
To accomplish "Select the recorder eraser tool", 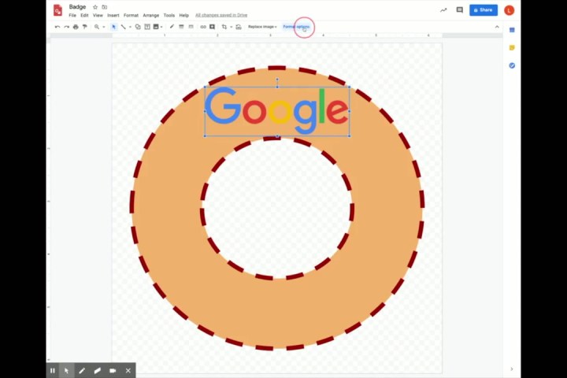I will coord(98,370).
